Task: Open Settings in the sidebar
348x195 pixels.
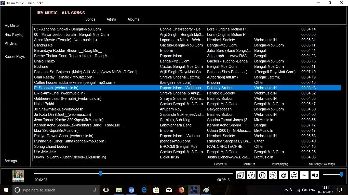Action: 11,161
